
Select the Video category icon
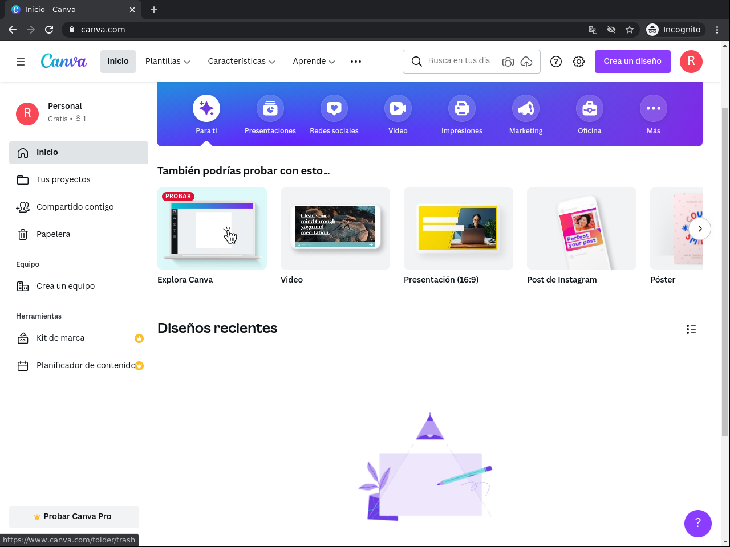click(x=398, y=108)
